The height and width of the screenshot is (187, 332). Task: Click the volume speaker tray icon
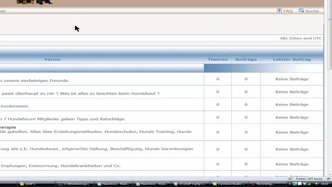[x=316, y=184]
